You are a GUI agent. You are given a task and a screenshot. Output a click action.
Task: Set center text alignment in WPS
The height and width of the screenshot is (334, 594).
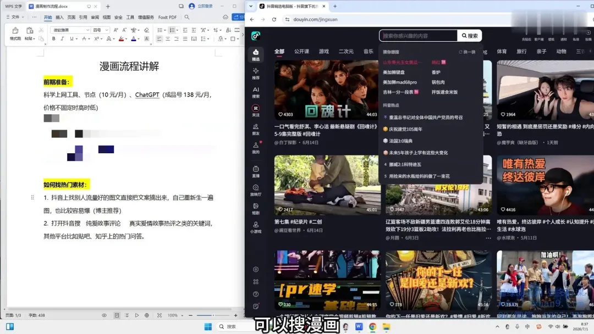[x=168, y=38]
